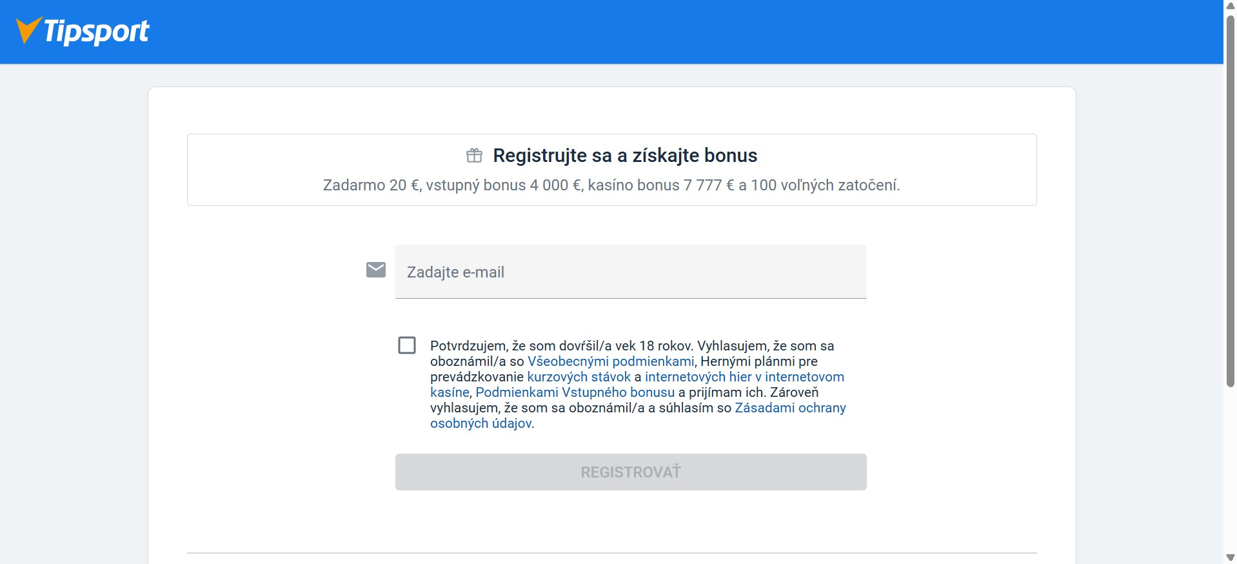
Task: Click the horizontal divider below the form
Action: click(x=611, y=553)
